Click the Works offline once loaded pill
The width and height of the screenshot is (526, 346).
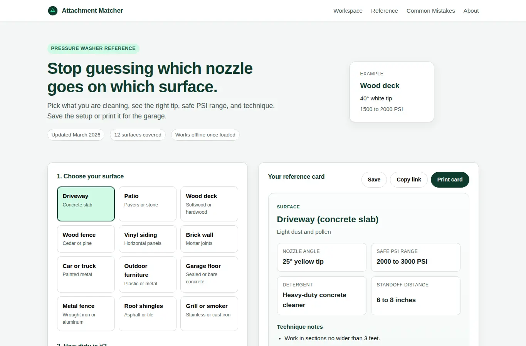(x=205, y=135)
